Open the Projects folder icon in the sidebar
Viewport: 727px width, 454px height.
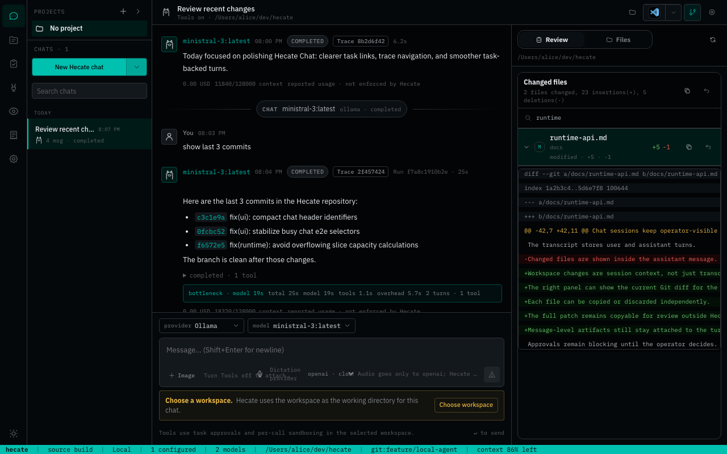[x=14, y=40]
